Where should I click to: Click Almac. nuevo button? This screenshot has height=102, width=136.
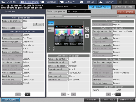click(x=109, y=100)
